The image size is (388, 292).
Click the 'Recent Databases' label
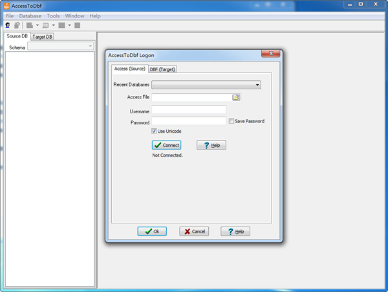pyautogui.click(x=131, y=85)
